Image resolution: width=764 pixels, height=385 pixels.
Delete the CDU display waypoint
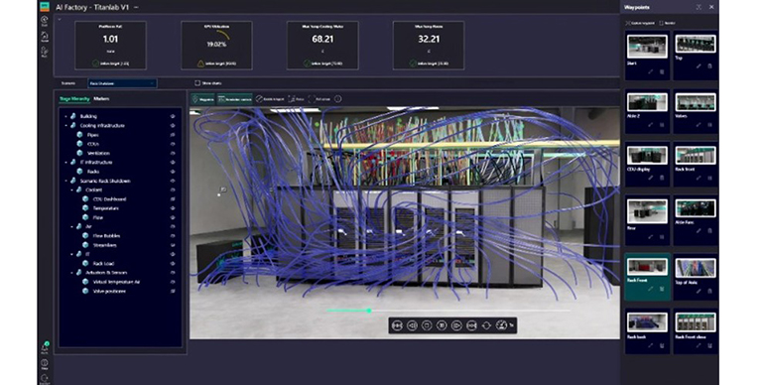662,178
